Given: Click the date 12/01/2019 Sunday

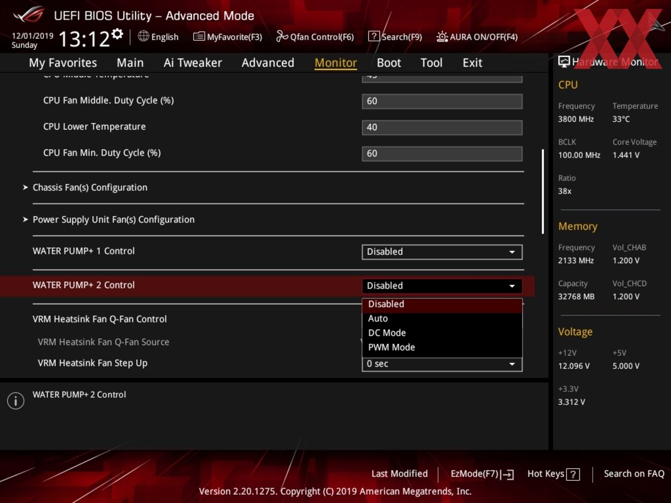Looking at the screenshot, I should coord(33,40).
